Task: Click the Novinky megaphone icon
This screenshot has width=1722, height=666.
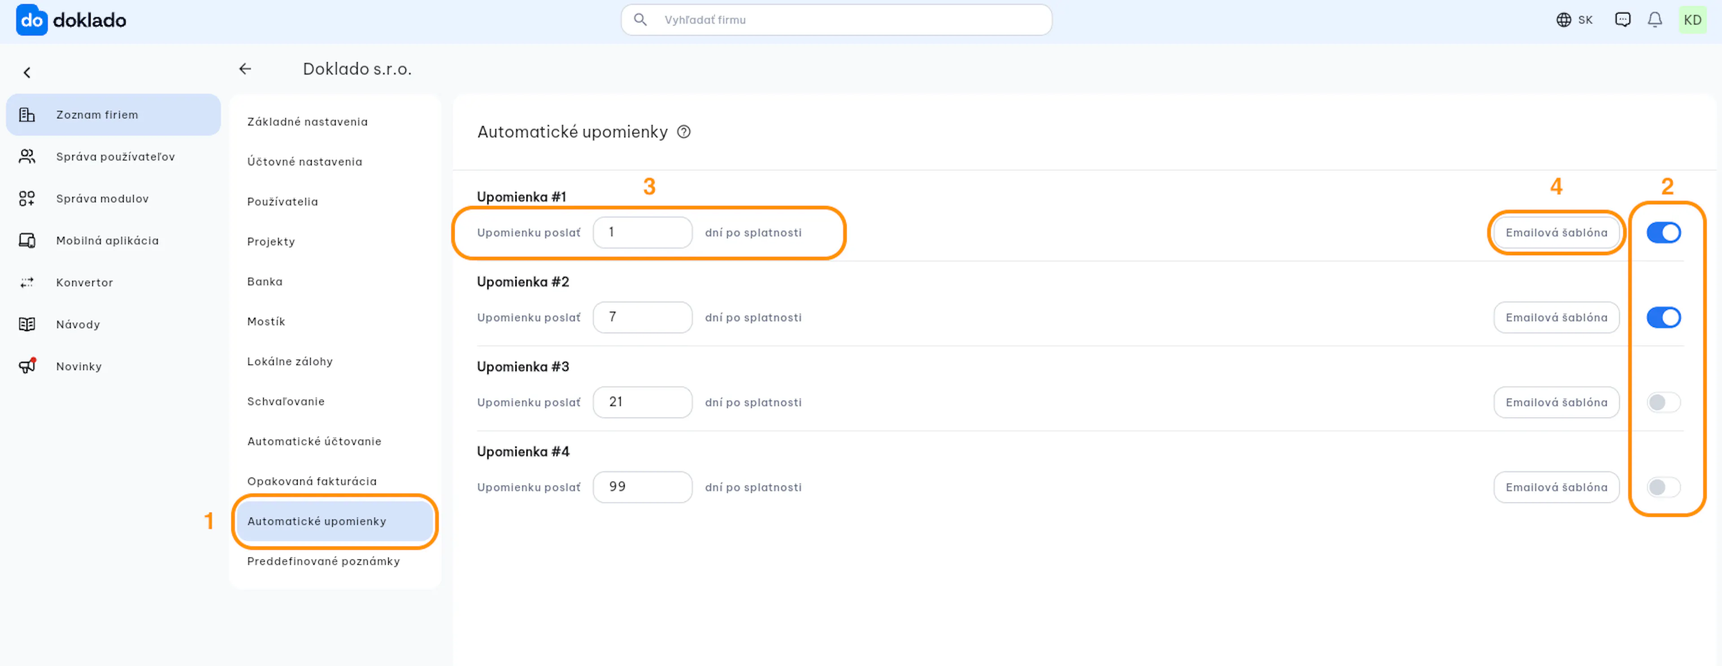Action: [27, 366]
